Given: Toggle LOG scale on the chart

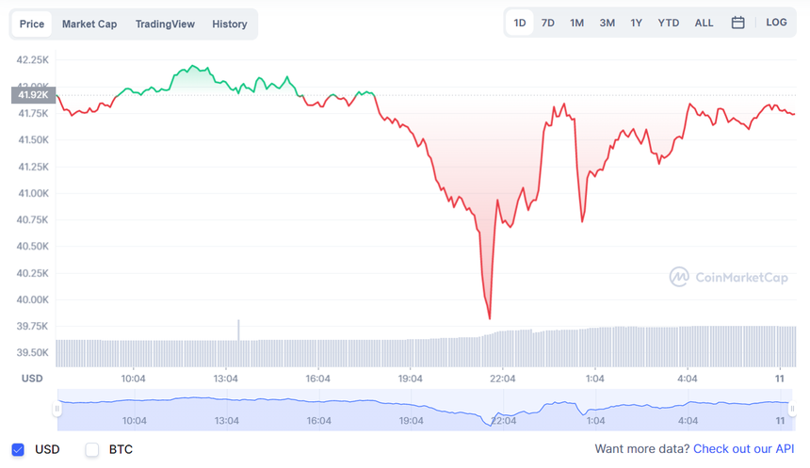Looking at the screenshot, I should pyautogui.click(x=776, y=23).
